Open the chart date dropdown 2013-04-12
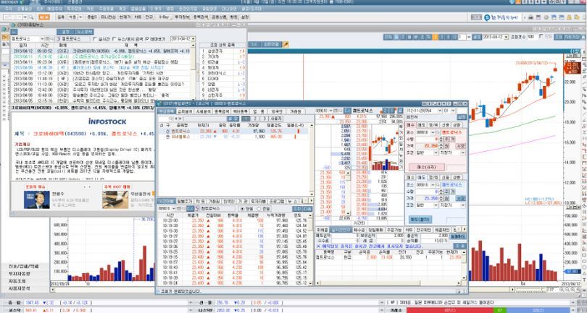The height and width of the screenshot is (313, 587). tap(506, 37)
